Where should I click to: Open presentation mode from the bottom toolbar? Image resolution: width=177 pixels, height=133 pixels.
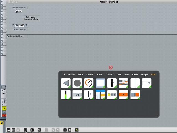click(39, 130)
